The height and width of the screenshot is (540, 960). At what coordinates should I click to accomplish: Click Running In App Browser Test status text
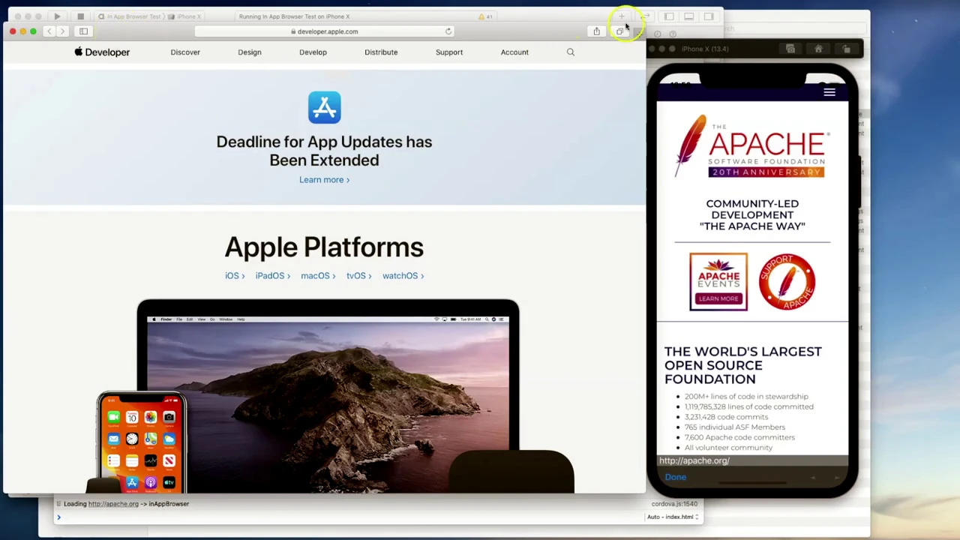tap(294, 16)
